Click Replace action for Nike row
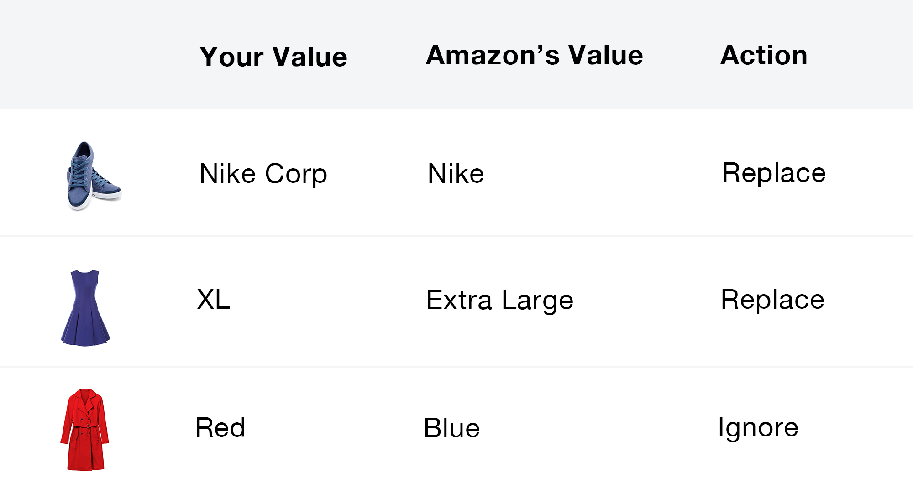913x493 pixels. tap(774, 173)
